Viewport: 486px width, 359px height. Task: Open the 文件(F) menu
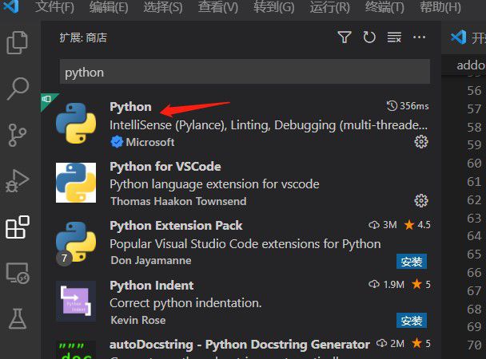click(55, 8)
